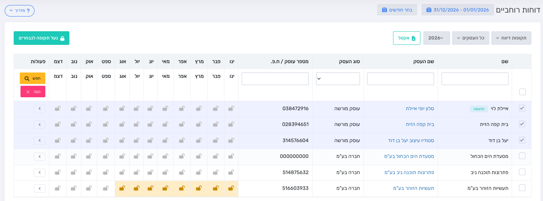This screenshot has width=543, height=201.
Task: Open the date range 31/12/2026 - 01/01/2026 picker
Action: click(457, 10)
